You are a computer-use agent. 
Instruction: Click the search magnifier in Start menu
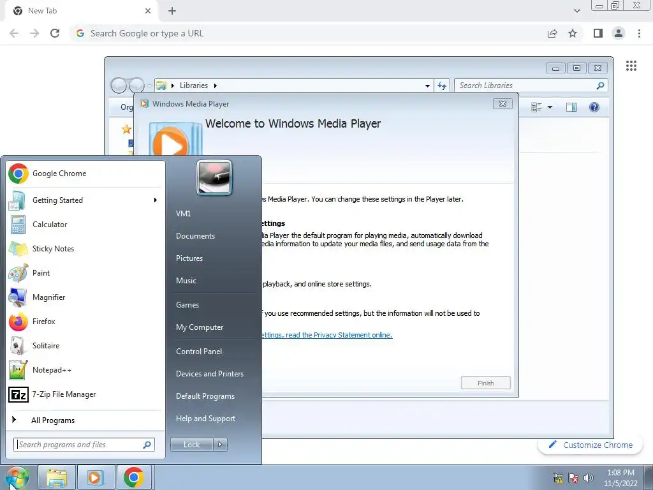coord(147,445)
